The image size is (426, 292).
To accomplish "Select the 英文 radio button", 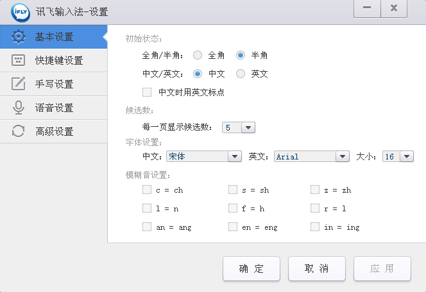I will [x=241, y=74].
